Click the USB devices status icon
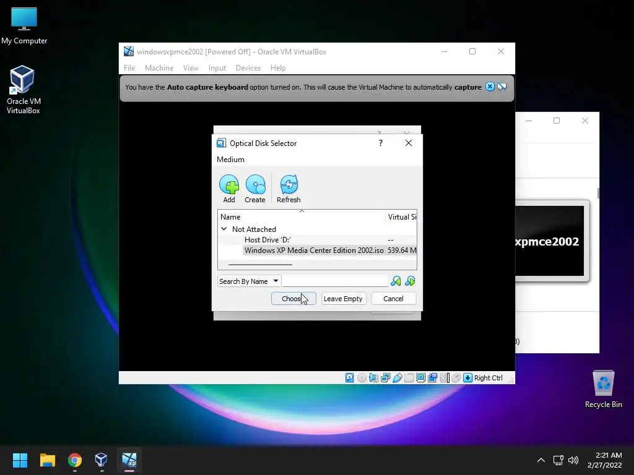Image resolution: width=634 pixels, height=475 pixels. pos(397,378)
